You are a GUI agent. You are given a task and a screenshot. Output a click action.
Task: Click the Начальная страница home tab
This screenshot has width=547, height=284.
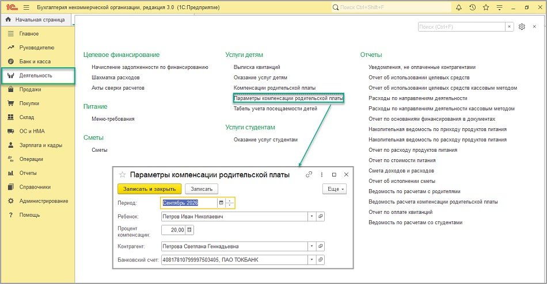[x=35, y=20]
